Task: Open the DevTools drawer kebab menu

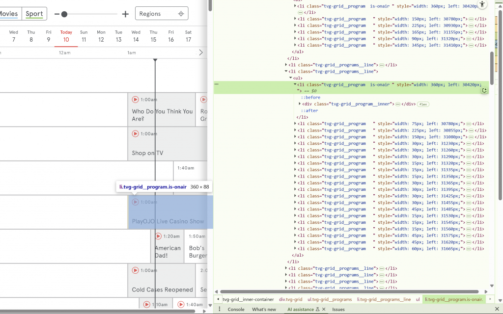Action: click(x=220, y=309)
